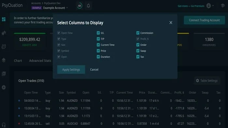Uncheck the S/L column checkbox
This screenshot has width=228, height=128.
[x=98, y=33]
